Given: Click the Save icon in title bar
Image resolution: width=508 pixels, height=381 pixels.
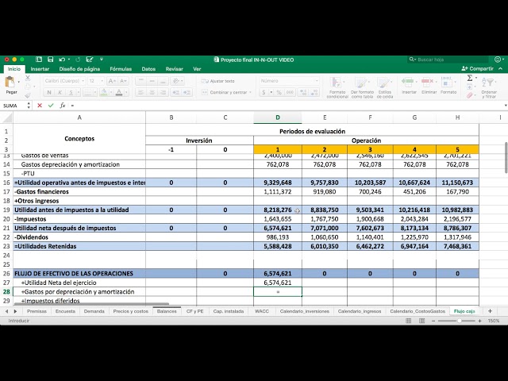Looking at the screenshot, I should pos(50,60).
